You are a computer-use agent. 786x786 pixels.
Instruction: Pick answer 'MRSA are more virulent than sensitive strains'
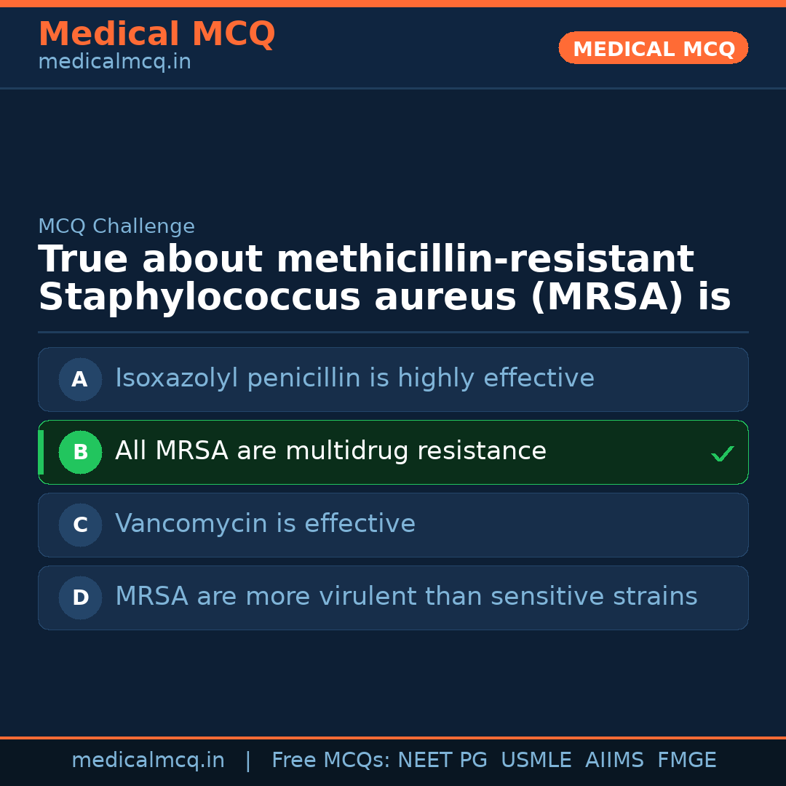406,597
